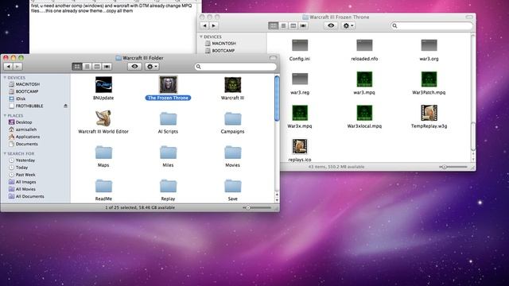Click Quick Look eye in Warcraft III Folder window
Screen dimensions: 509x286
[134, 67]
